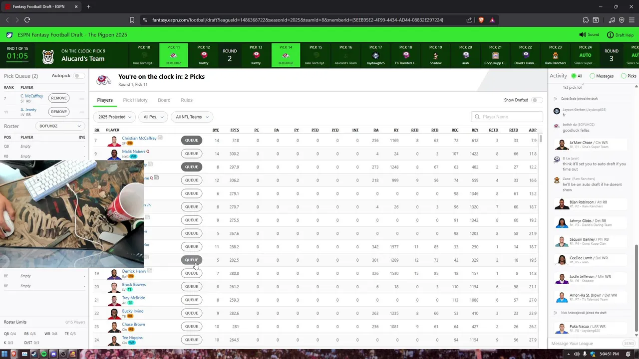Queue Malik Nabers

192,154
